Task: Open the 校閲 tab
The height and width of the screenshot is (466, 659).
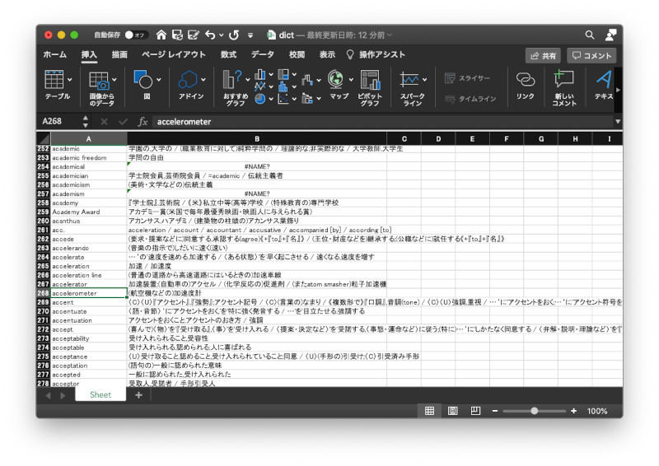Action: (297, 54)
